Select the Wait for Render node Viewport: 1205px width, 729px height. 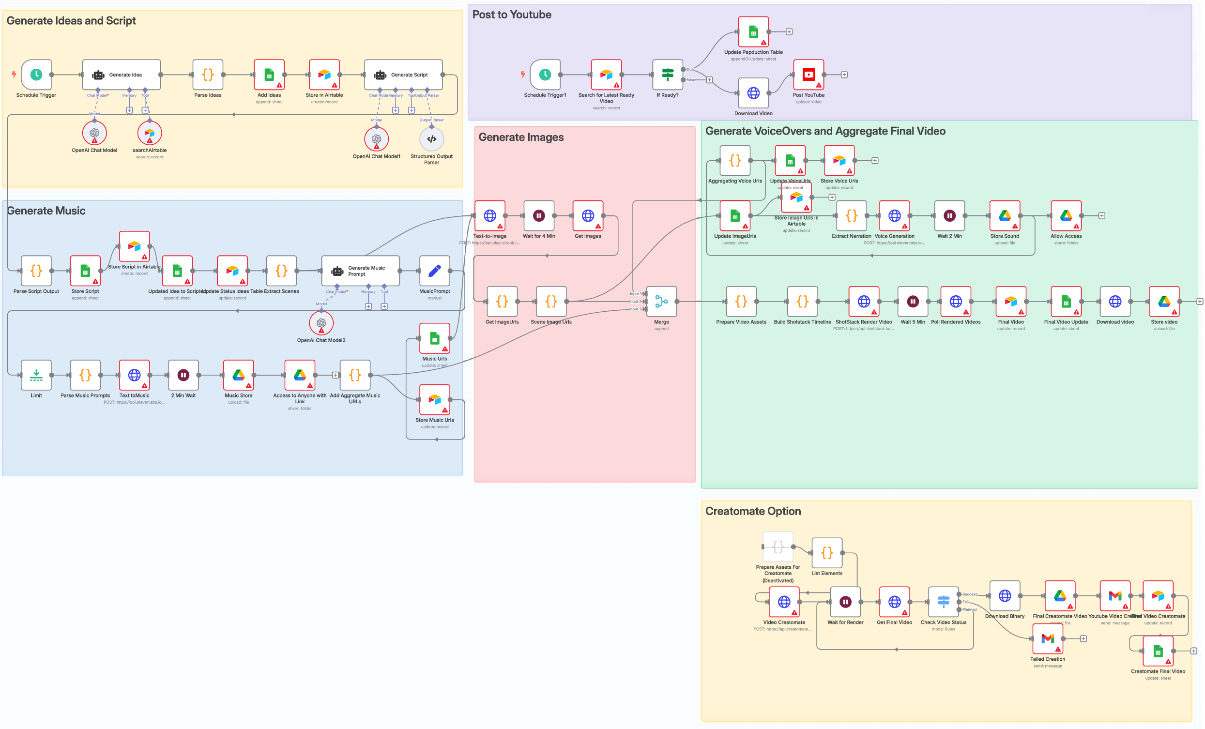[846, 602]
